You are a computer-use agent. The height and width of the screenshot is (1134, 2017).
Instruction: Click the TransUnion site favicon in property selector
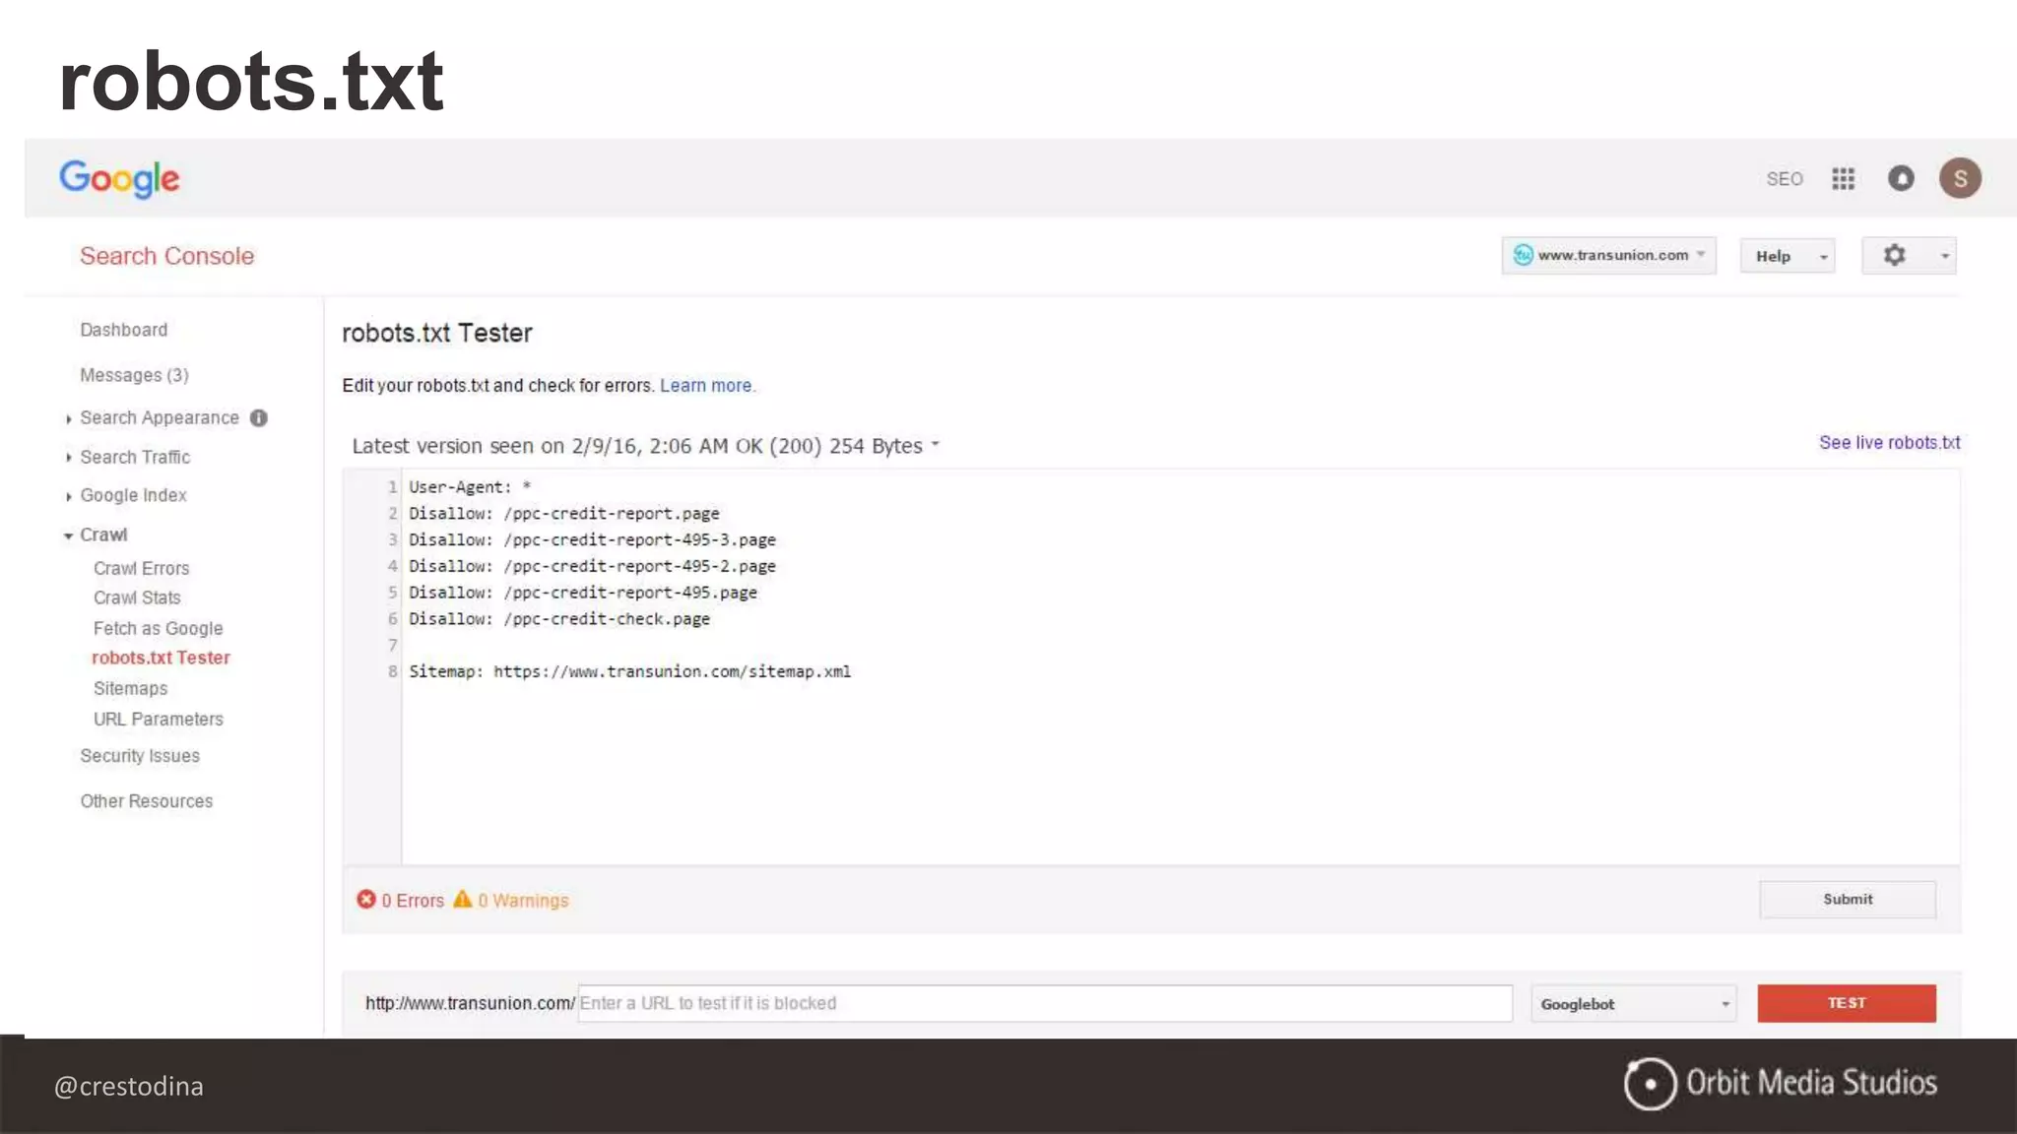pyautogui.click(x=1523, y=255)
